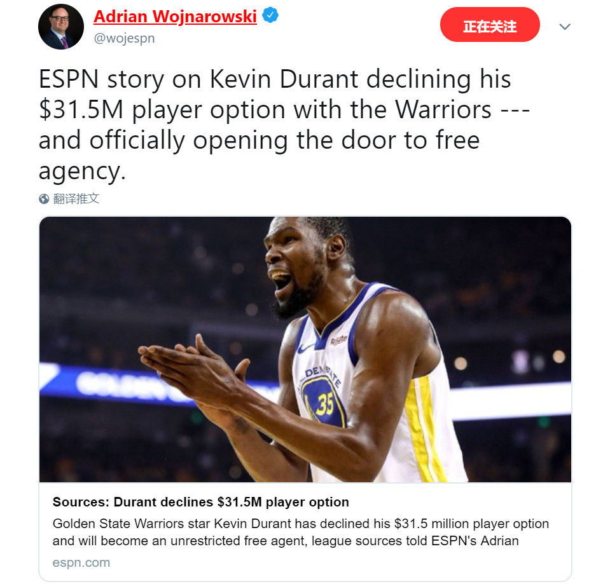This screenshot has width=610, height=584.
Task: Click tweet line 'ESPN story on Kevin Durant'
Action: (275, 79)
